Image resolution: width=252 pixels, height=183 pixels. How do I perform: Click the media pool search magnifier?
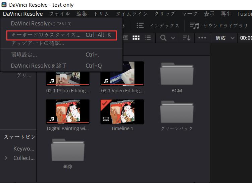click(163, 38)
